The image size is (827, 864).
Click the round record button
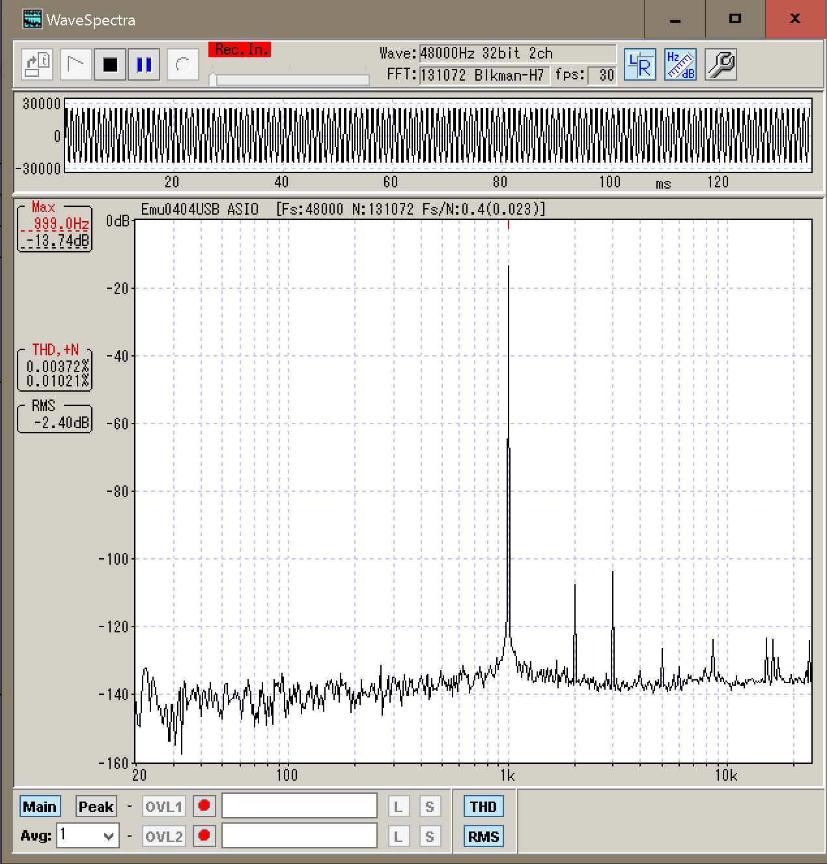(x=183, y=64)
